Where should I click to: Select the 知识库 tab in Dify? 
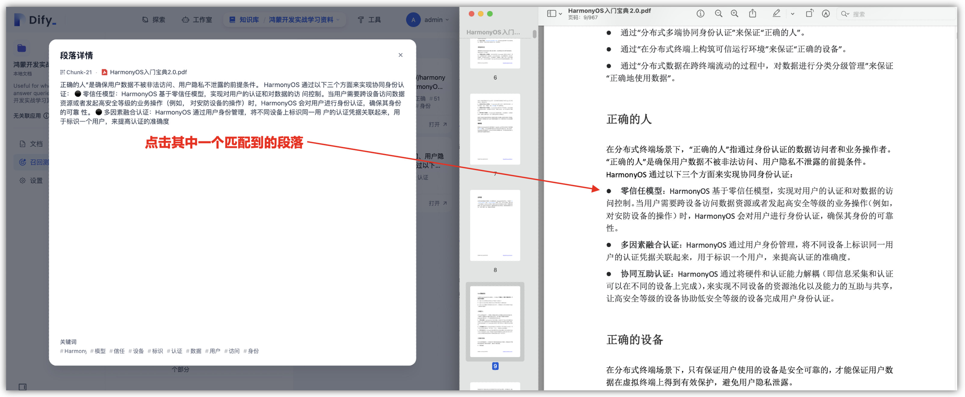pyautogui.click(x=244, y=20)
